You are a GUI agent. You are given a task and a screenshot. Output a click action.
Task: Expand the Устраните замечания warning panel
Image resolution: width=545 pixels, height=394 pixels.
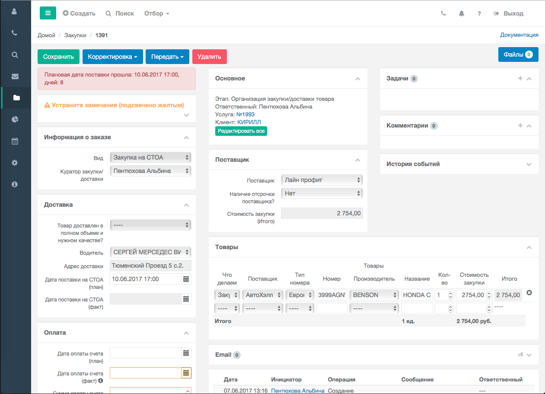click(x=186, y=115)
